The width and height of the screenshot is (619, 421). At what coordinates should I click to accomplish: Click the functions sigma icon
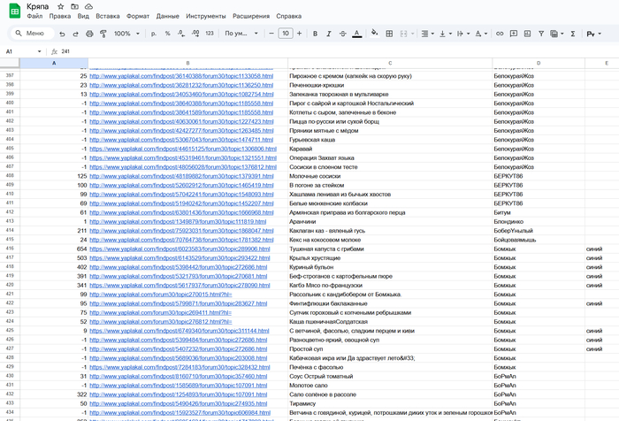(x=572, y=34)
